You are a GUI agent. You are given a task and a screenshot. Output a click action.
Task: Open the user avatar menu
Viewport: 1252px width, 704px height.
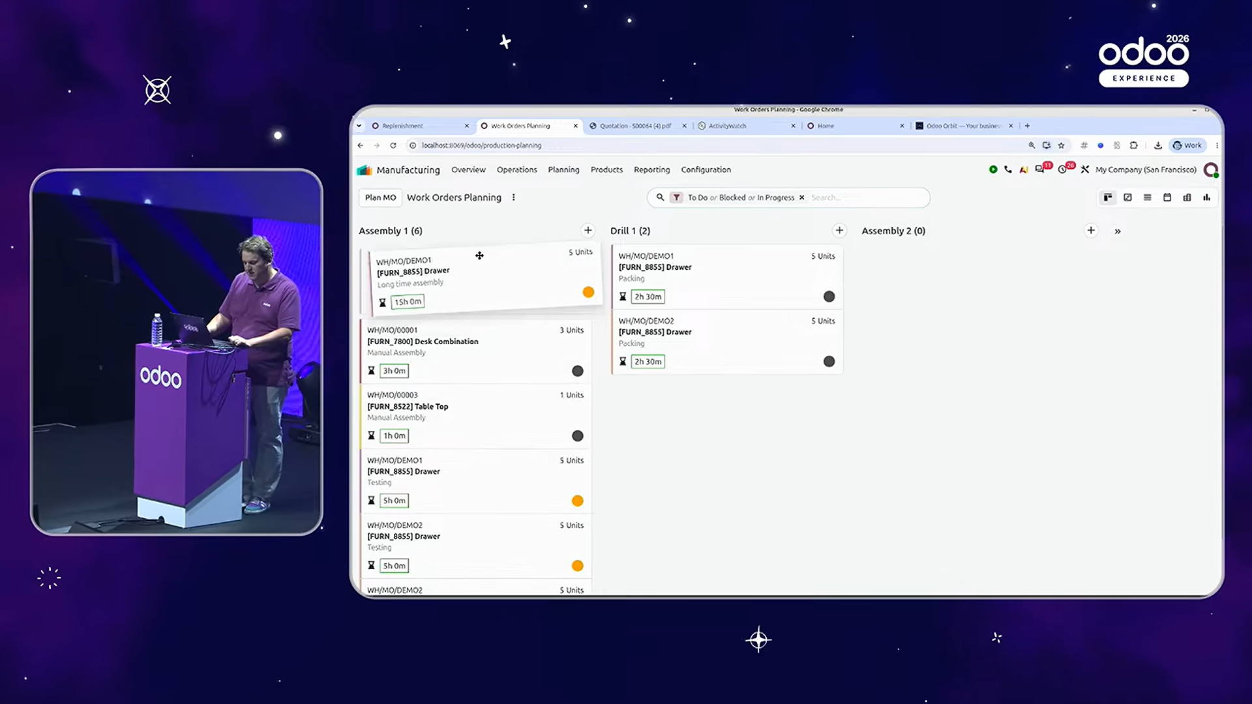[x=1211, y=170]
